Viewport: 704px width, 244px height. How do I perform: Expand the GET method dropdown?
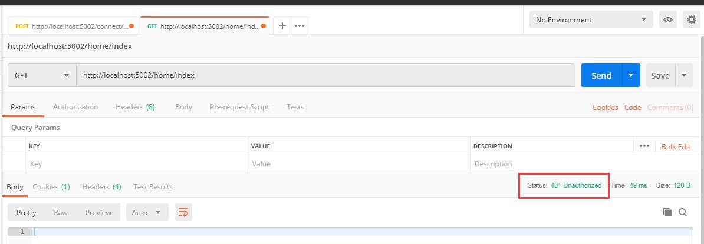(41, 75)
